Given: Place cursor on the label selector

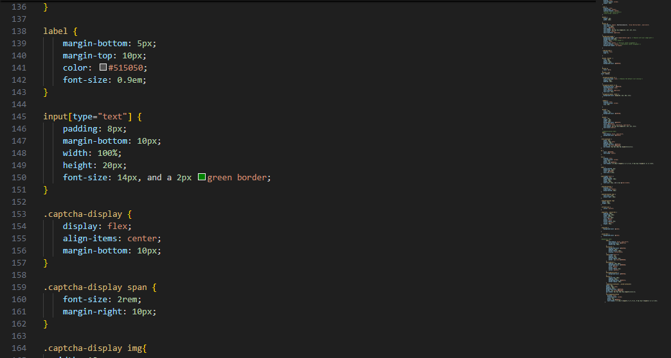Looking at the screenshot, I should [56, 31].
